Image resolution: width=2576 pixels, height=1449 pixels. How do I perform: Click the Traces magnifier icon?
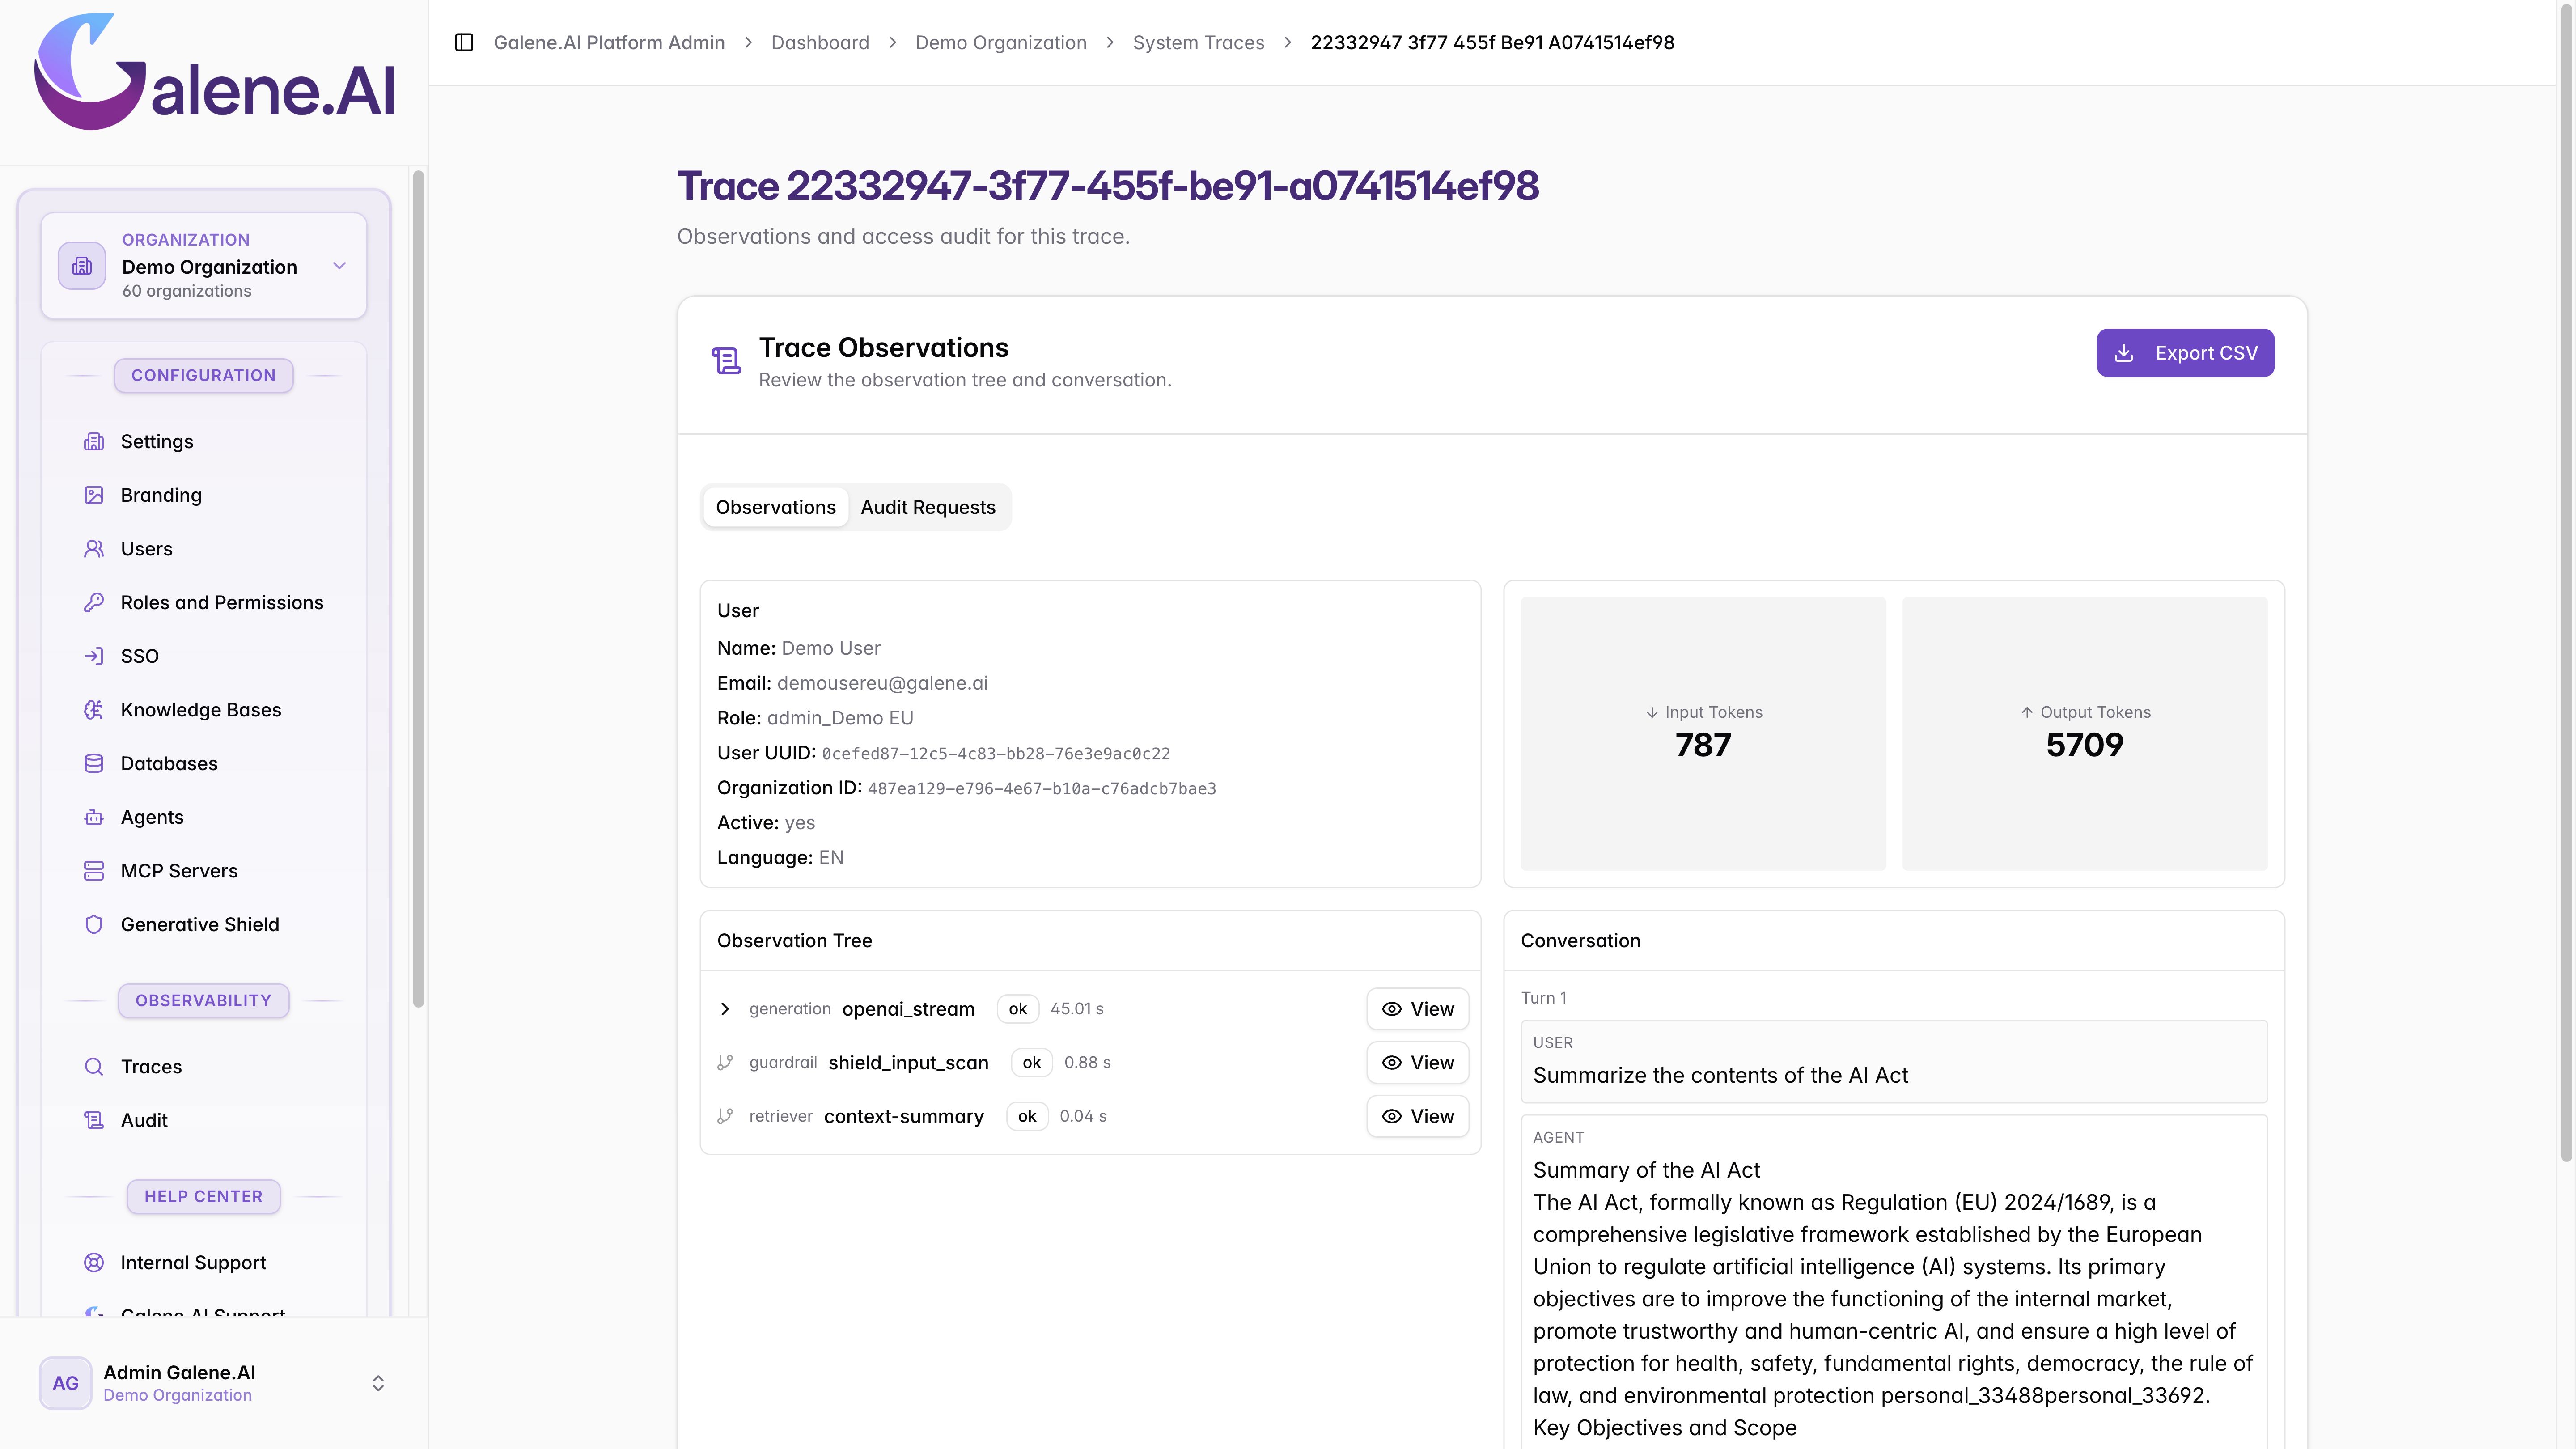pos(94,1067)
